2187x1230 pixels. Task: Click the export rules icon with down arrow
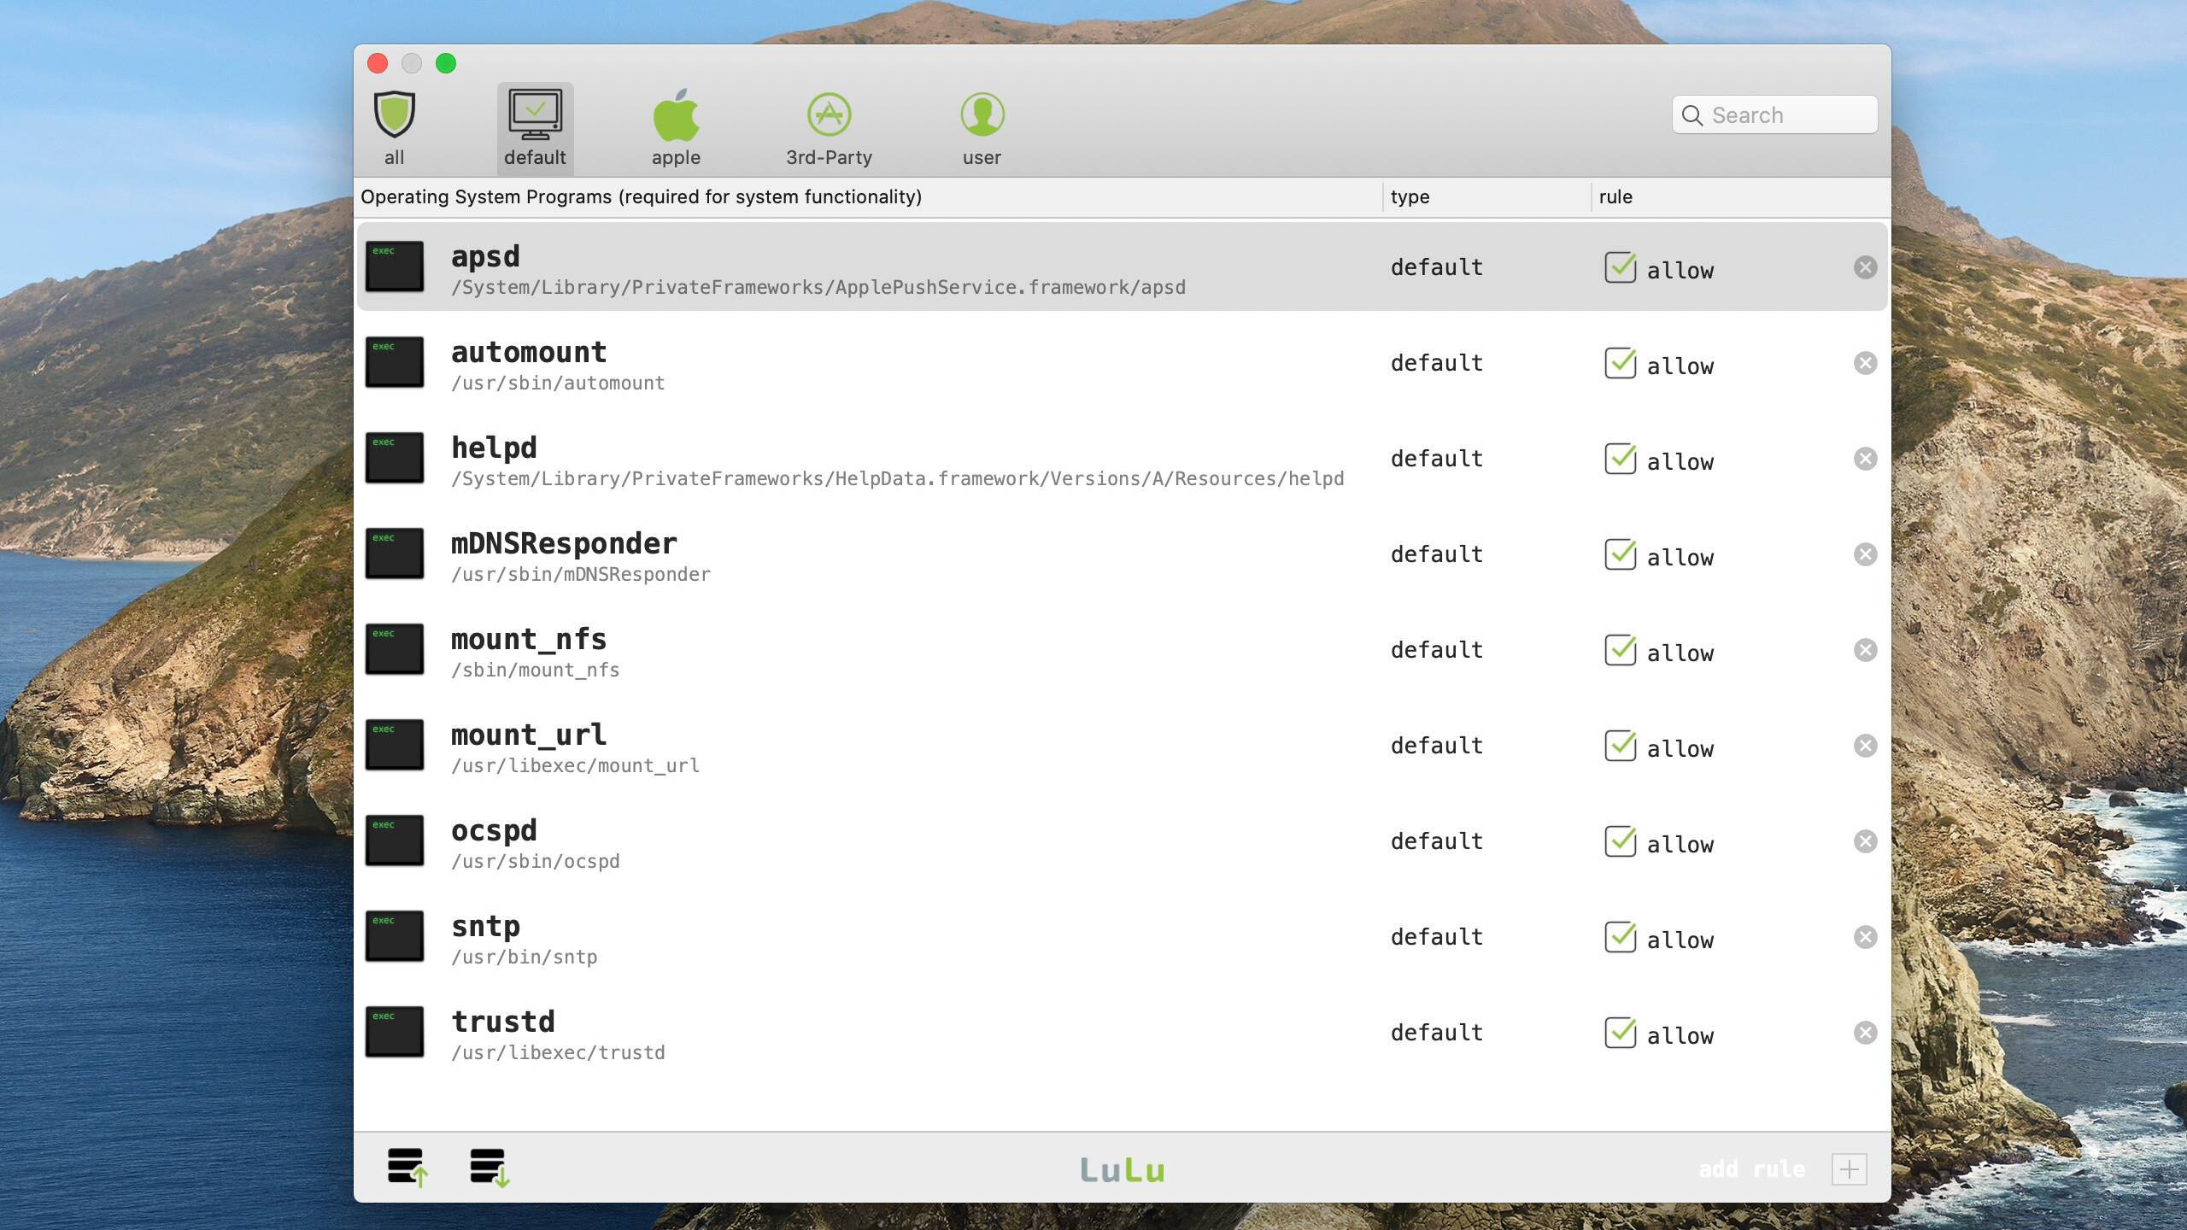[x=489, y=1167]
